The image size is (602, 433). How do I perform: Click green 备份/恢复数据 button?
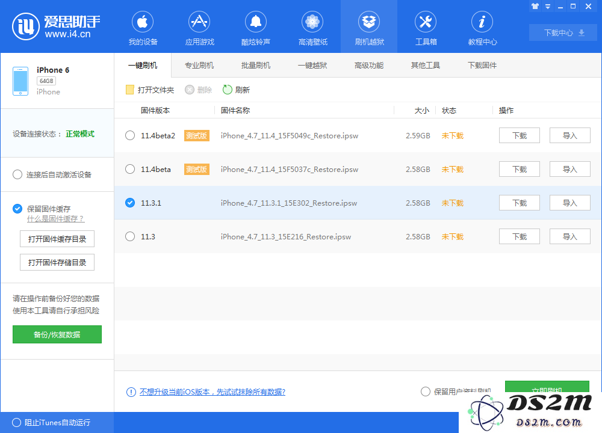click(x=57, y=334)
